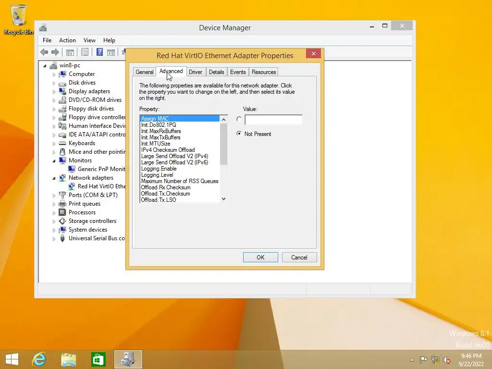Click the Mice and other pointing devices icon
This screenshot has height=369, width=492.
point(62,152)
